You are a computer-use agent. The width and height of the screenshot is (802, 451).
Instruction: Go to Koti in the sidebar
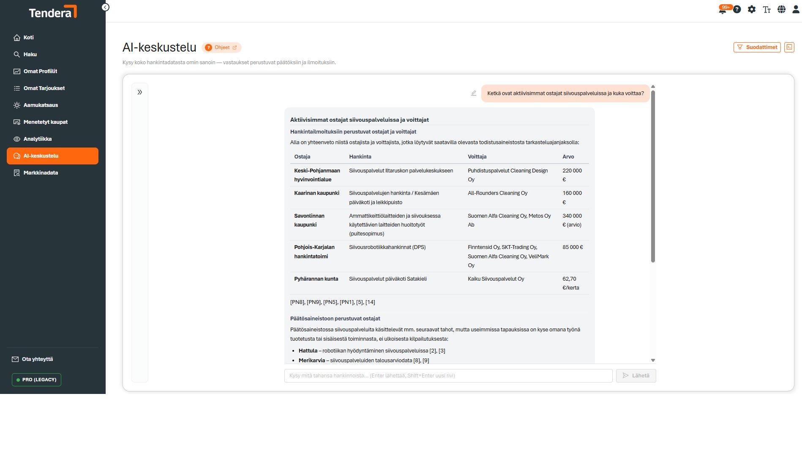52,38
